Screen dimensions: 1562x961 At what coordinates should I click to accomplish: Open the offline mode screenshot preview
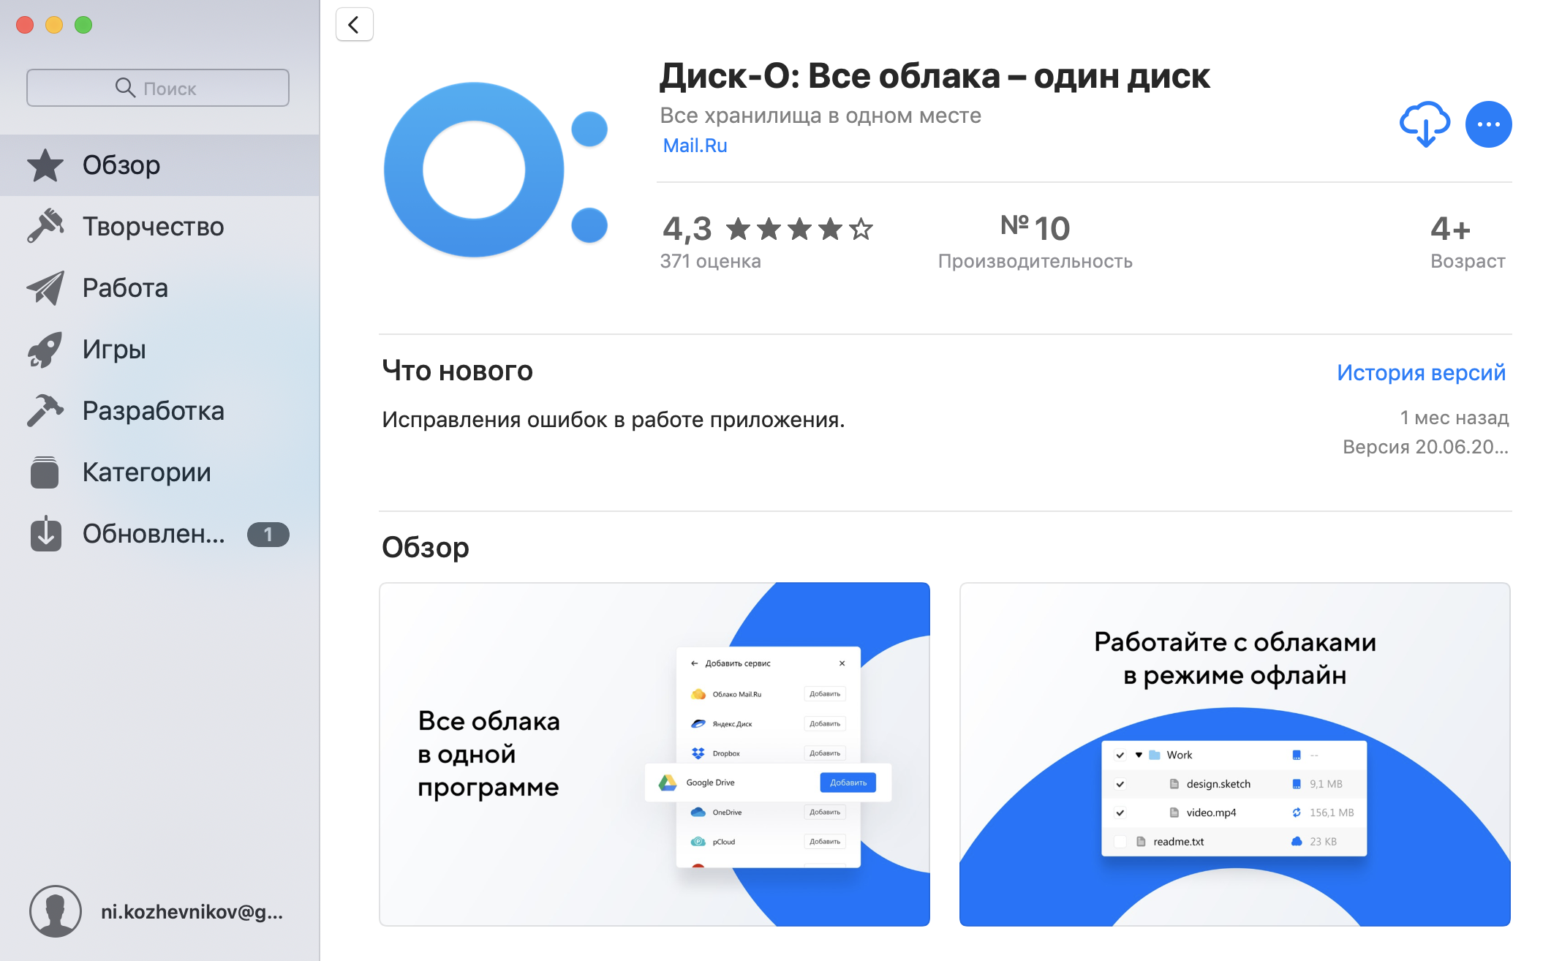[1234, 753]
